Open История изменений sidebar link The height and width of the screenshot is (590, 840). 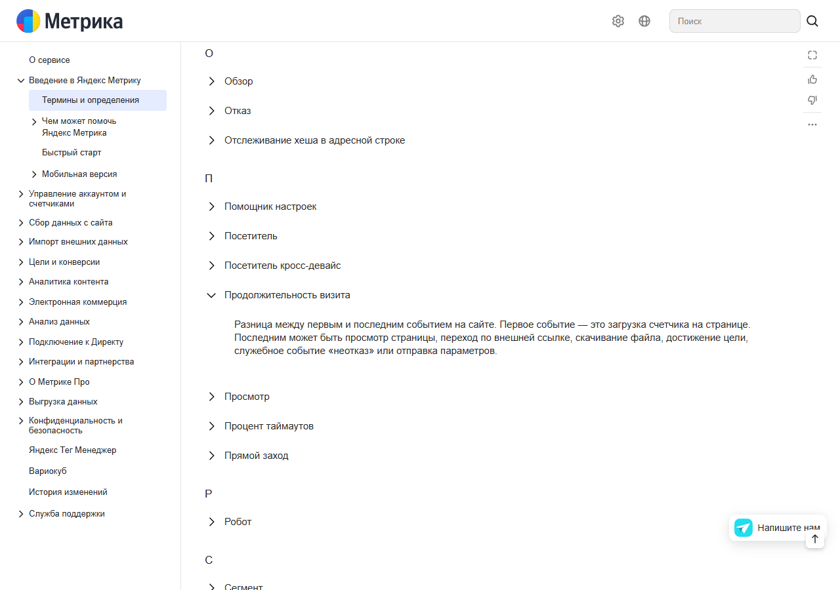click(x=68, y=492)
